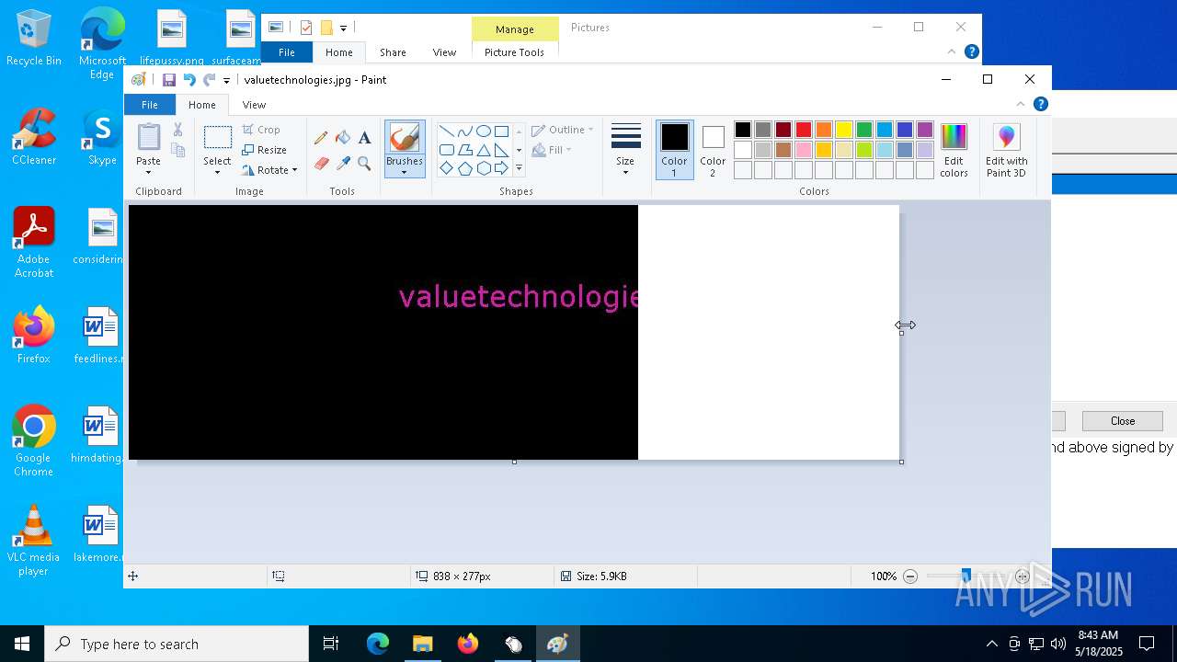Select the Pencil tool

tap(321, 138)
